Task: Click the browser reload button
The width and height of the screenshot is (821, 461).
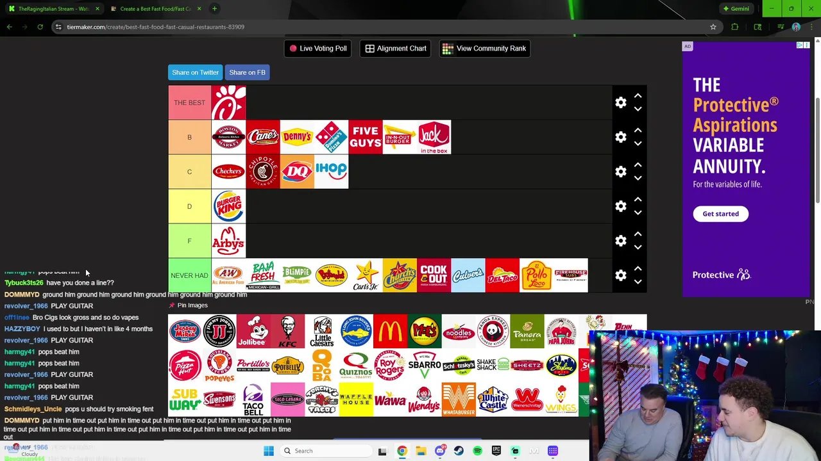Action: tap(40, 27)
